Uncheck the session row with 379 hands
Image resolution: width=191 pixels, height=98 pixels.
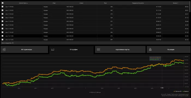tap(2, 14)
